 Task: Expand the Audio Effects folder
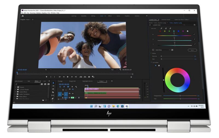point(16,92)
